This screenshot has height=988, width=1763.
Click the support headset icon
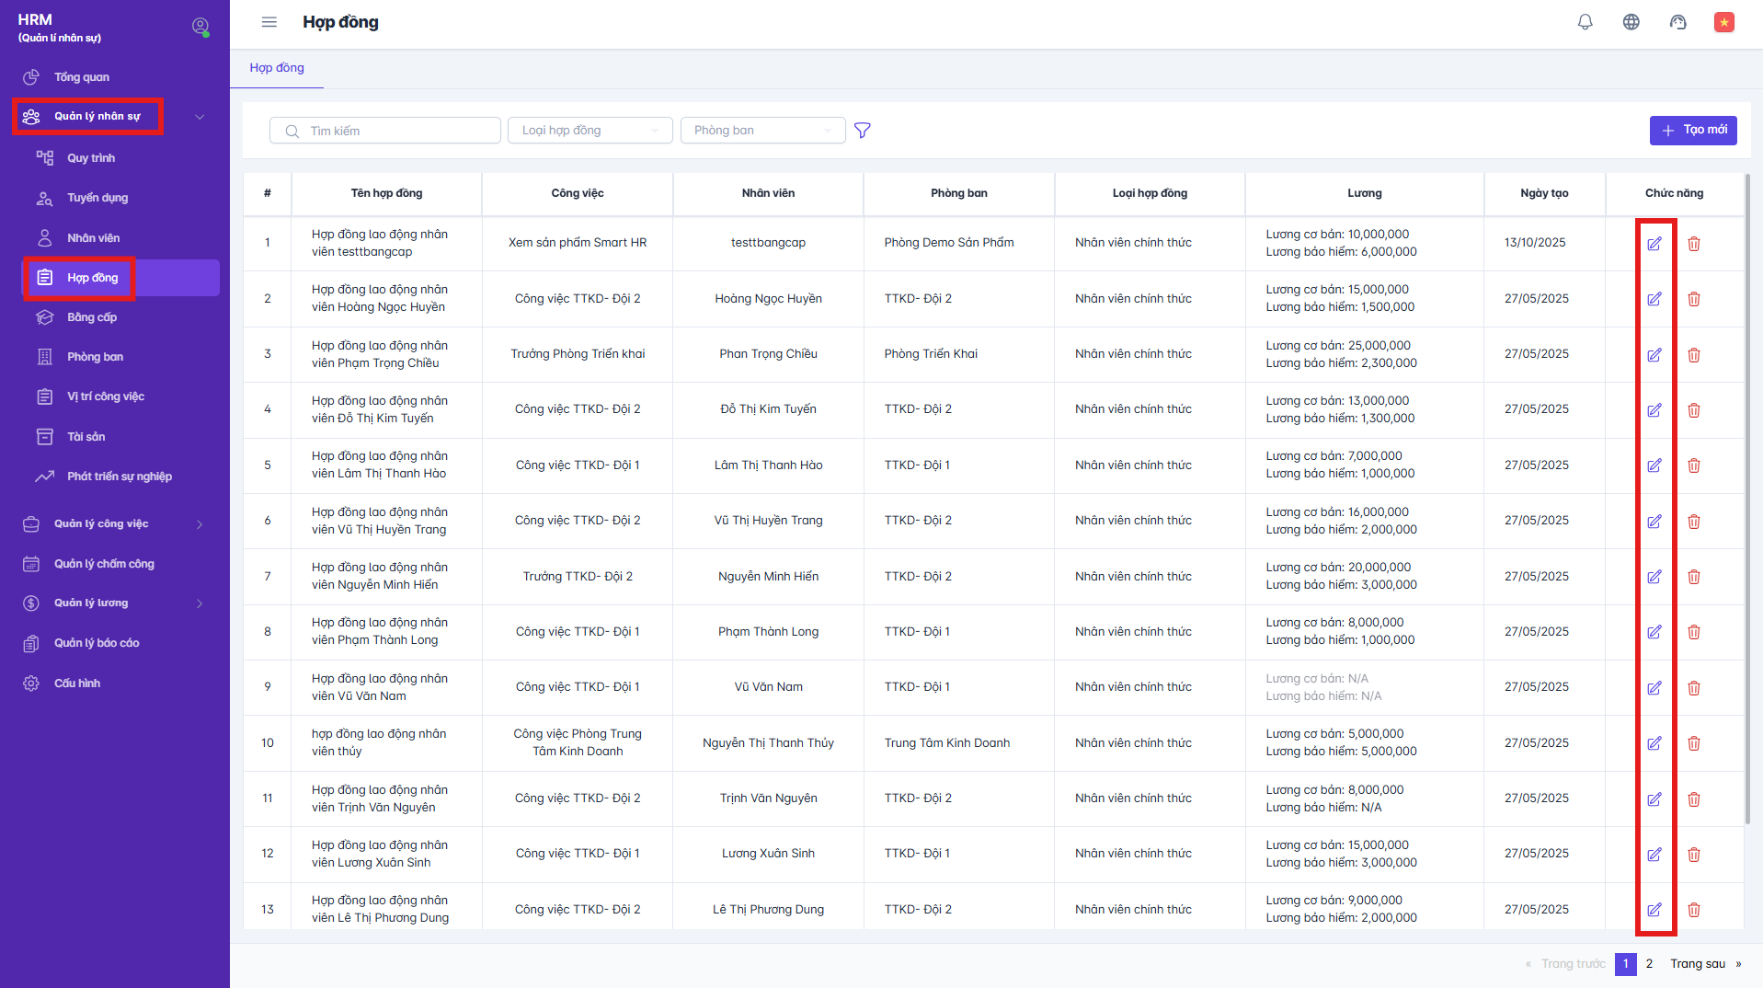[x=1677, y=22]
